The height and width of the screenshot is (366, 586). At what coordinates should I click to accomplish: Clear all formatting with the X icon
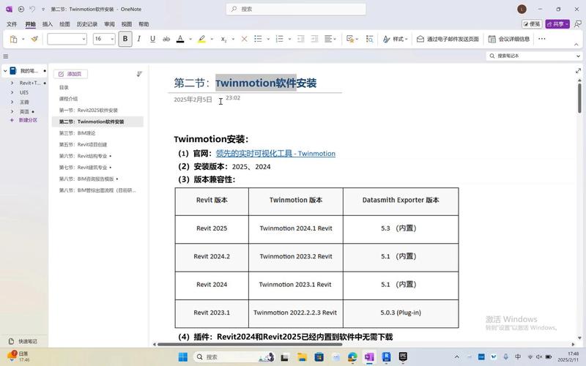tap(244, 39)
